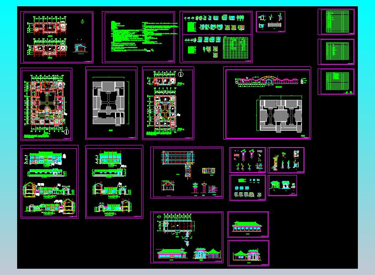Click north arrow circle below the large courtyard plan
This screenshot has width=375, height=275.
tap(66, 132)
